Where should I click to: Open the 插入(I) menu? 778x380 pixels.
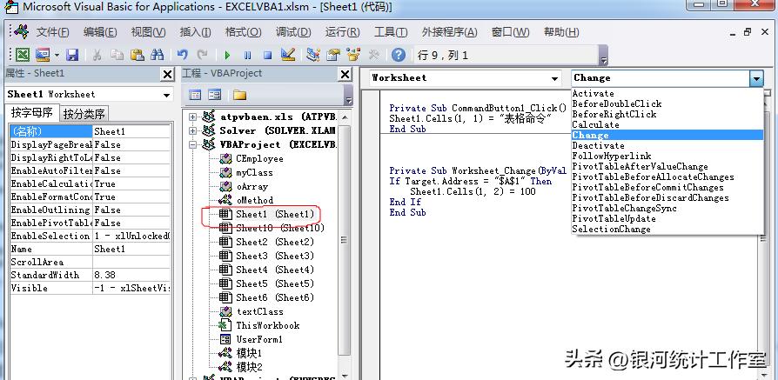point(195,32)
